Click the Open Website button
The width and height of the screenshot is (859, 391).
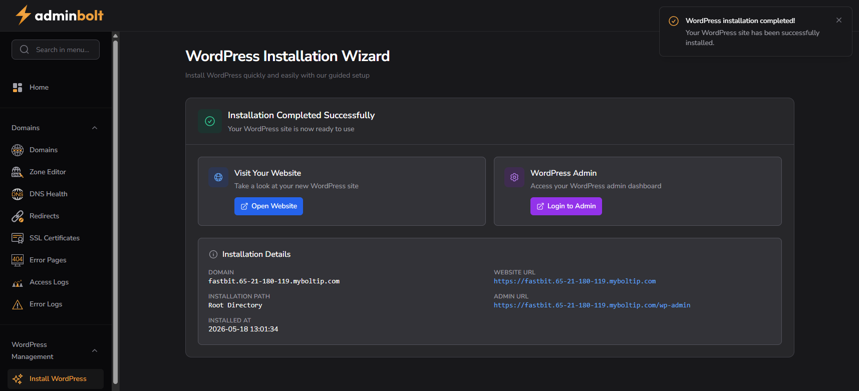268,206
